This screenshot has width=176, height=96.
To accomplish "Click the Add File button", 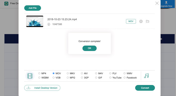I will [32, 8].
